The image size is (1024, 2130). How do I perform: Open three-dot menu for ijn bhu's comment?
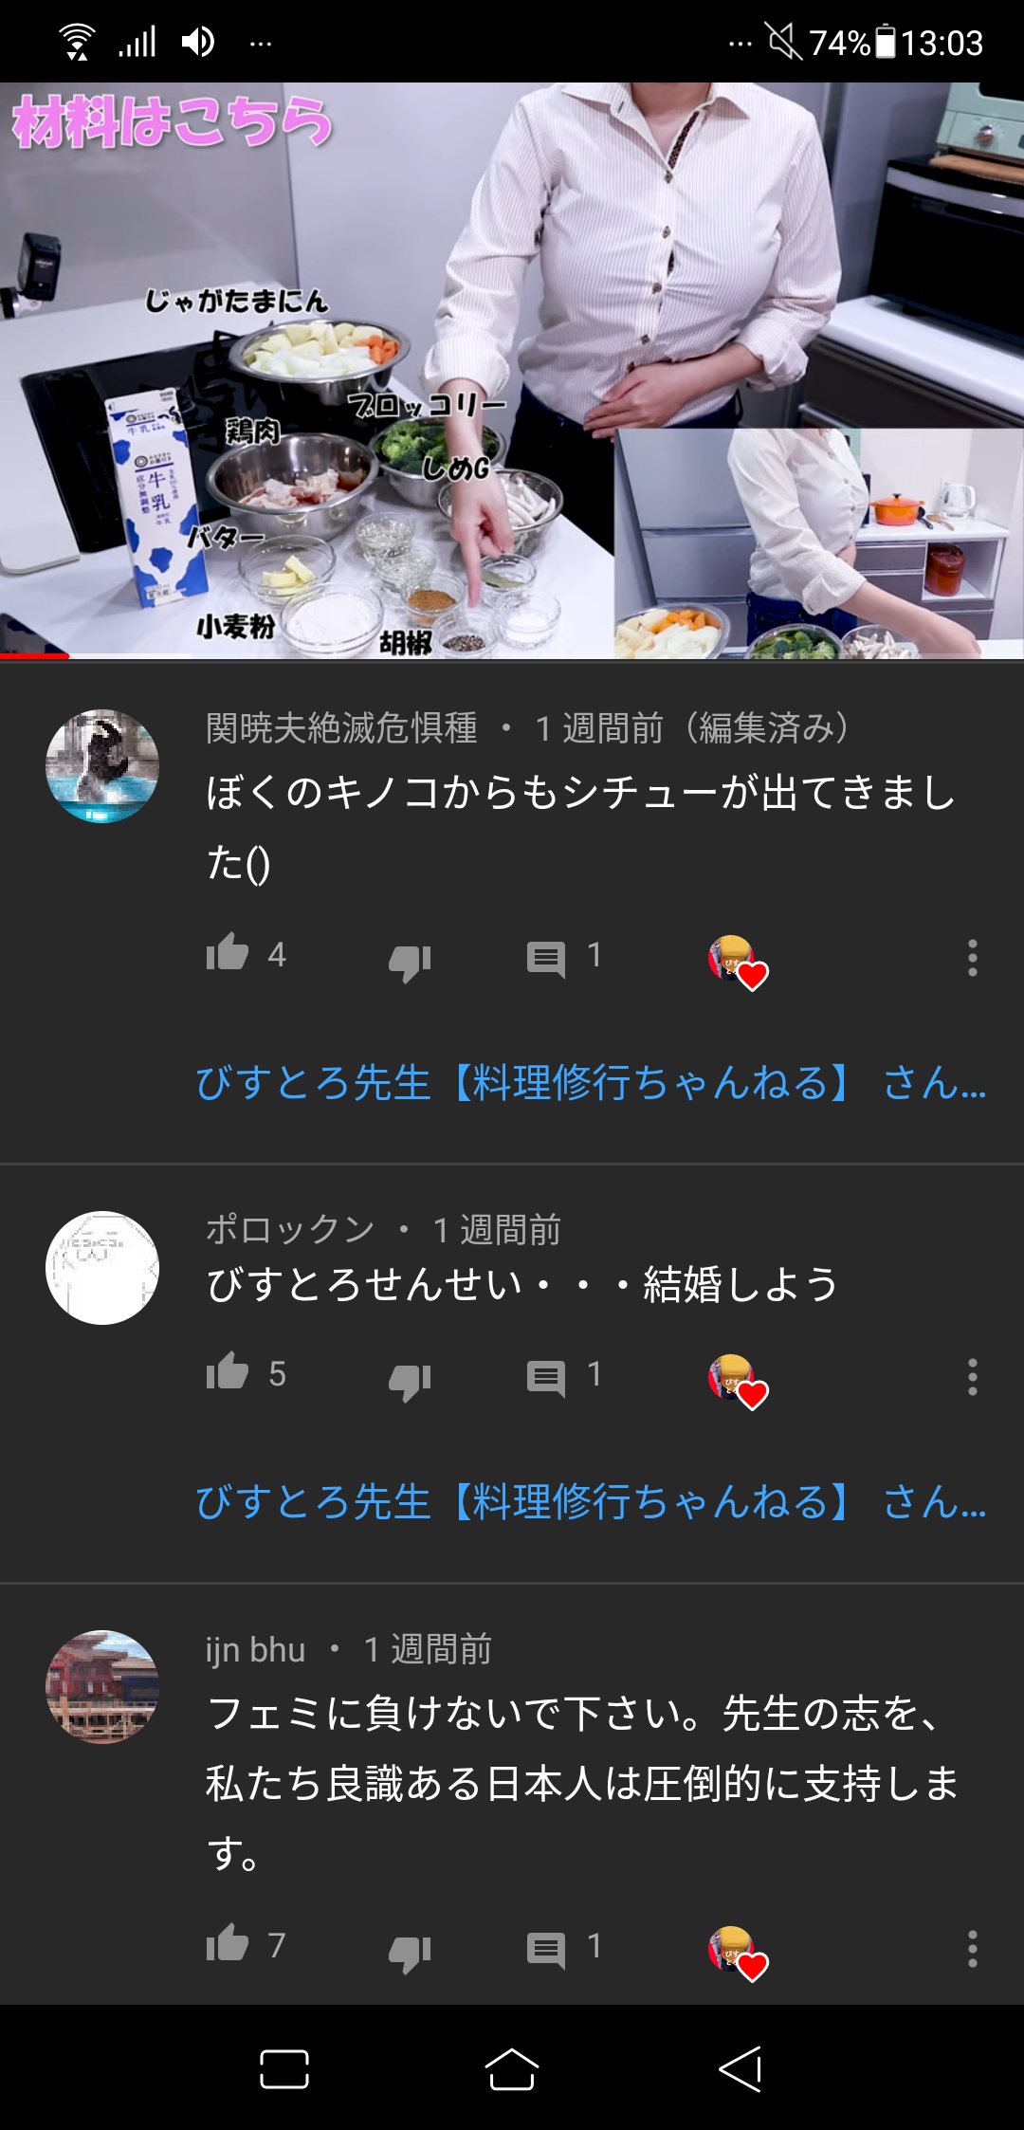point(972,1949)
